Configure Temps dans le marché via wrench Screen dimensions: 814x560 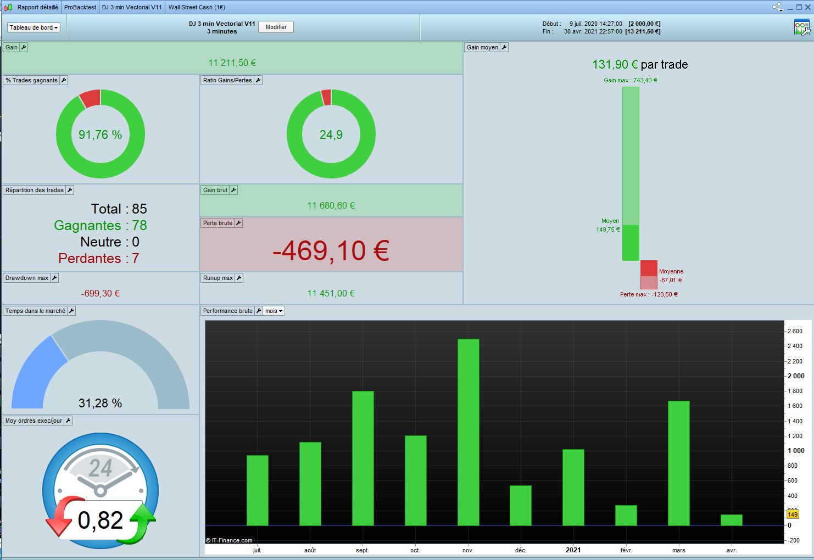pos(71,311)
